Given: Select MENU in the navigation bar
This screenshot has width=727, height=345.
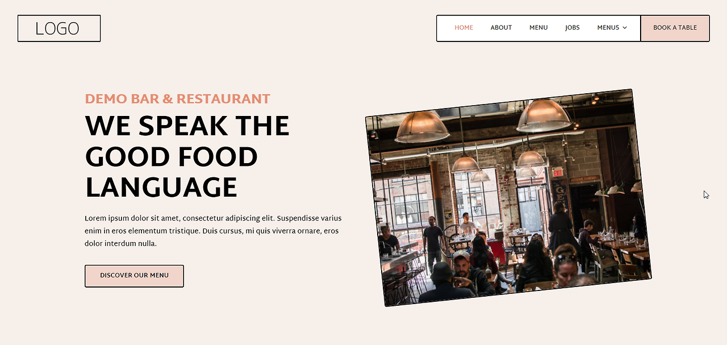Looking at the screenshot, I should coord(538,28).
